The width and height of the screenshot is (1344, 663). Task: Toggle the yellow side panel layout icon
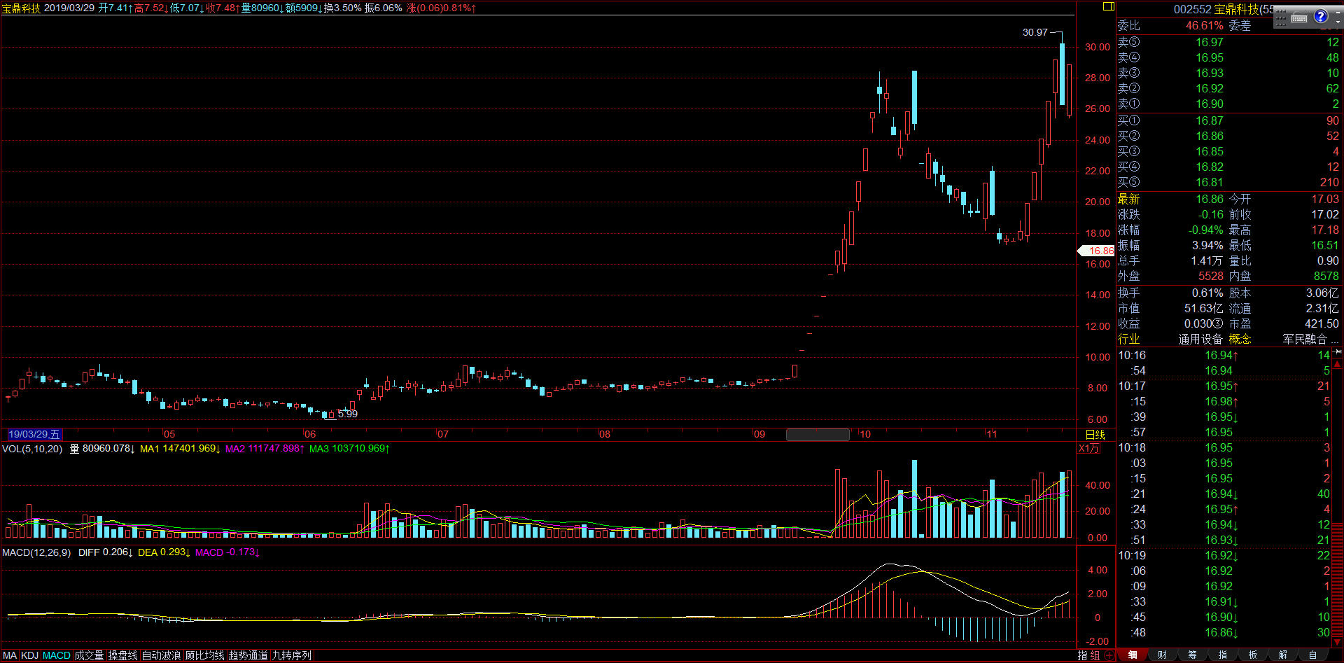1108,6
